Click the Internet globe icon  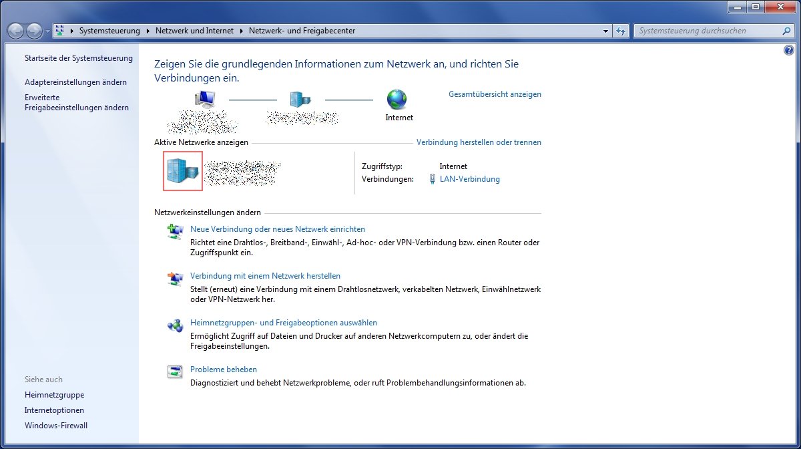398,100
